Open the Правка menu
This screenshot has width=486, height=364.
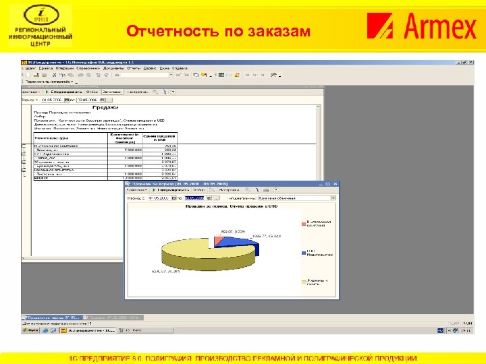[46, 68]
